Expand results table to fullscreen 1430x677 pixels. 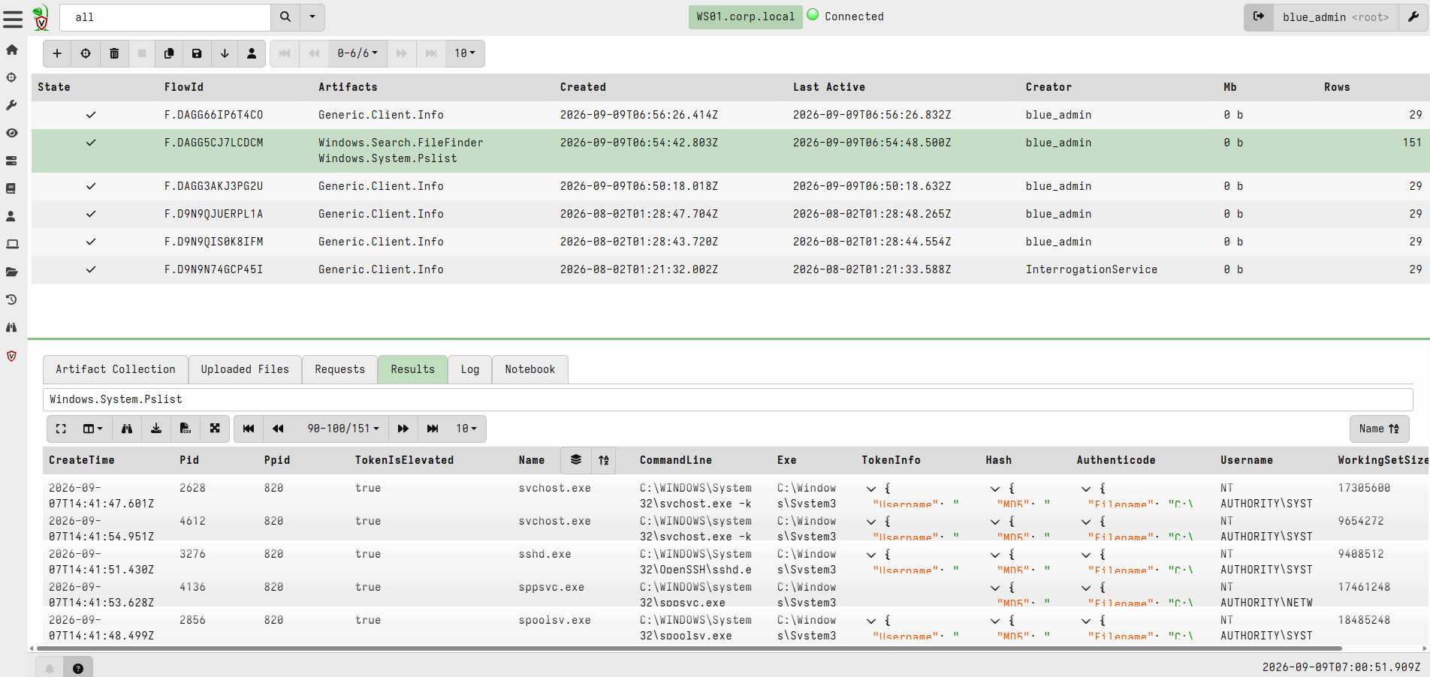61,429
